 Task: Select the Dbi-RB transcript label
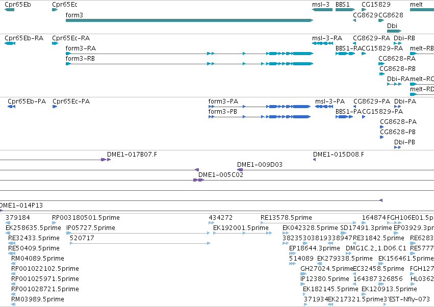tap(404, 38)
